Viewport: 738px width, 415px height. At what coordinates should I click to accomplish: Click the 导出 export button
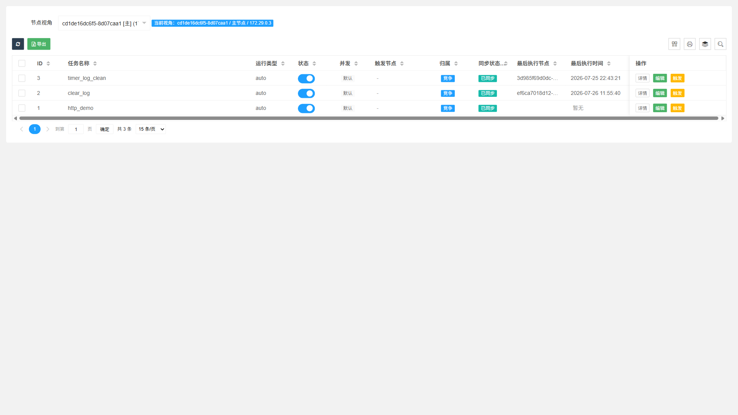(x=39, y=44)
